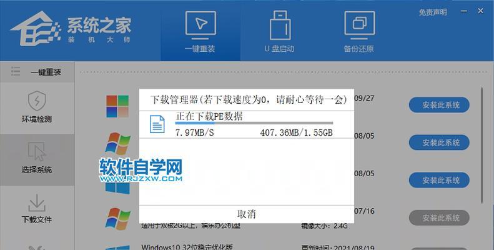Click the Windows 7 flag logo beside 07/16
Screen dimensions: 494x250
tap(118, 219)
